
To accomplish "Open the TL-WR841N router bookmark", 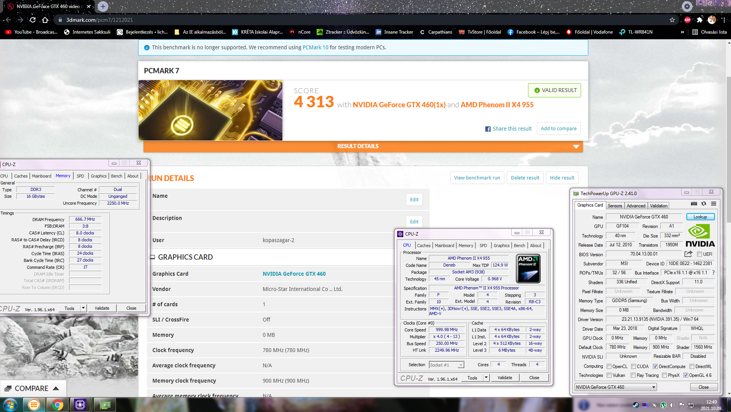I will coord(636,32).
